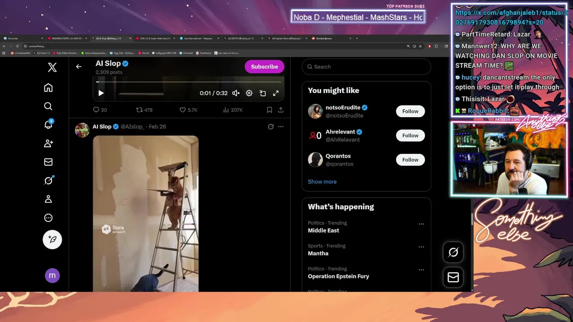The height and width of the screenshot is (322, 573).
Task: Repost the post with 478 reposts
Action: pos(144,110)
